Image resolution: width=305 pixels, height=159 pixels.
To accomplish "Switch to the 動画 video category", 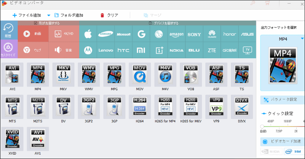I will [x=33, y=33].
